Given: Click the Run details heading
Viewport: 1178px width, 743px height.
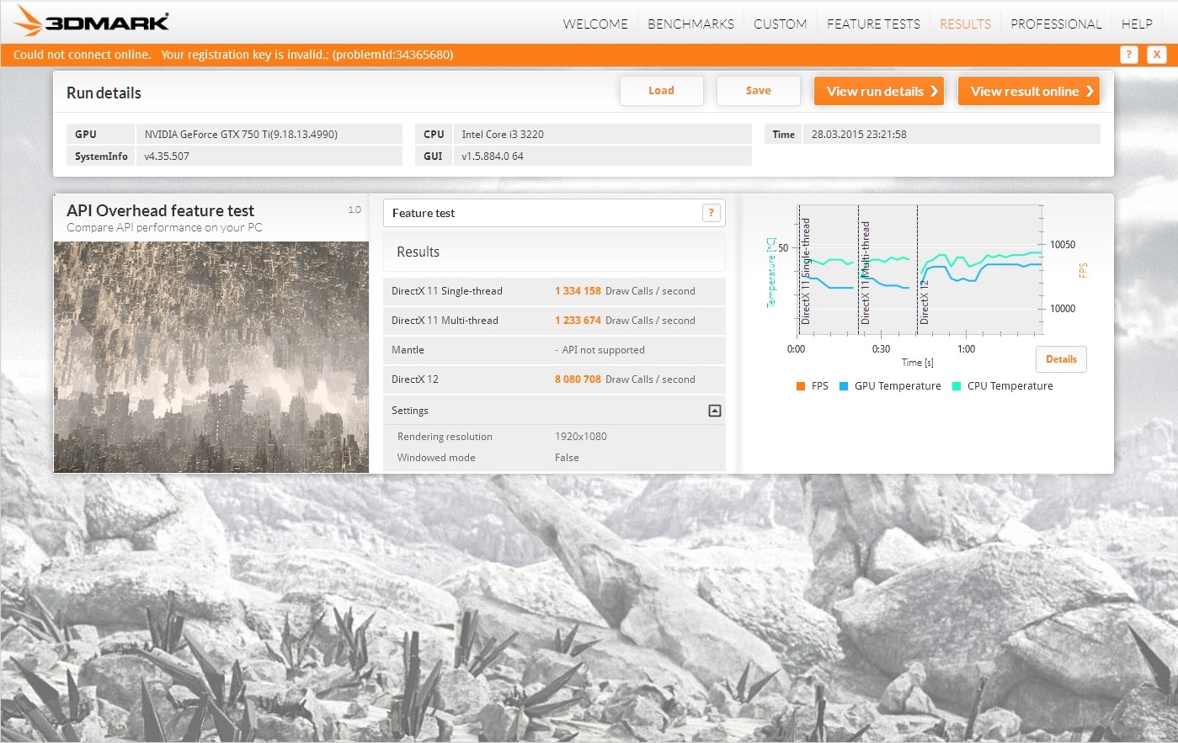Looking at the screenshot, I should [104, 93].
